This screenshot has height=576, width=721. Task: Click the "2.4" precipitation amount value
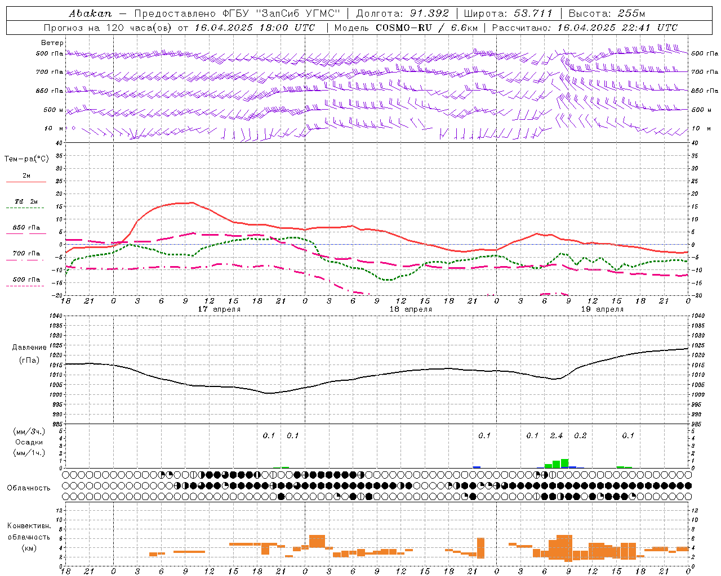coord(557,435)
